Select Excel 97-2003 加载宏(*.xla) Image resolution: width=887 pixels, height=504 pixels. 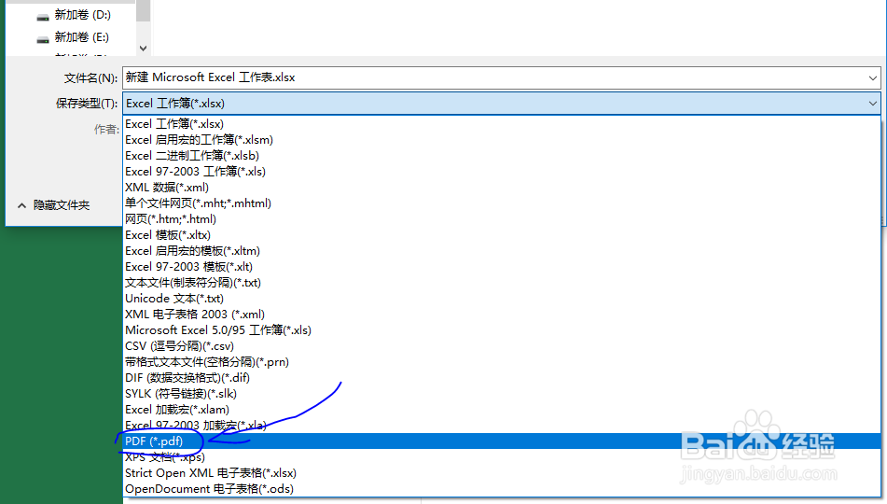point(502,426)
